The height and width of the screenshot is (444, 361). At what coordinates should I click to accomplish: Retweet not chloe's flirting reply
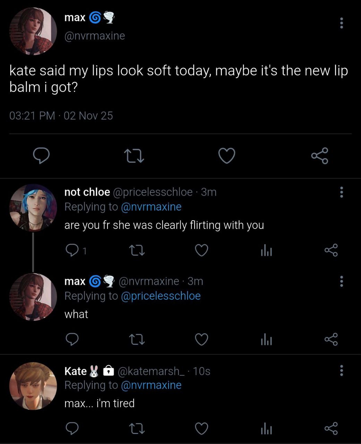(137, 250)
